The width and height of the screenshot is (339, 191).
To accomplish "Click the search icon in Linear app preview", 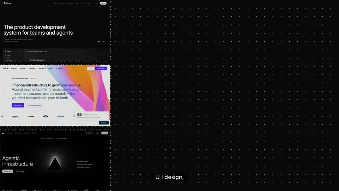I will click(x=18, y=51).
